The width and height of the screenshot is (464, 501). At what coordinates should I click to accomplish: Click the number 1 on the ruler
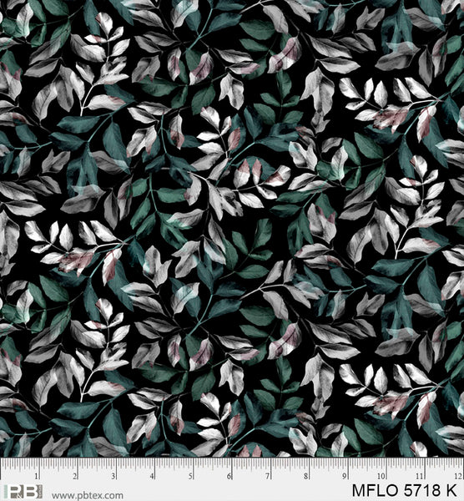point(37,477)
